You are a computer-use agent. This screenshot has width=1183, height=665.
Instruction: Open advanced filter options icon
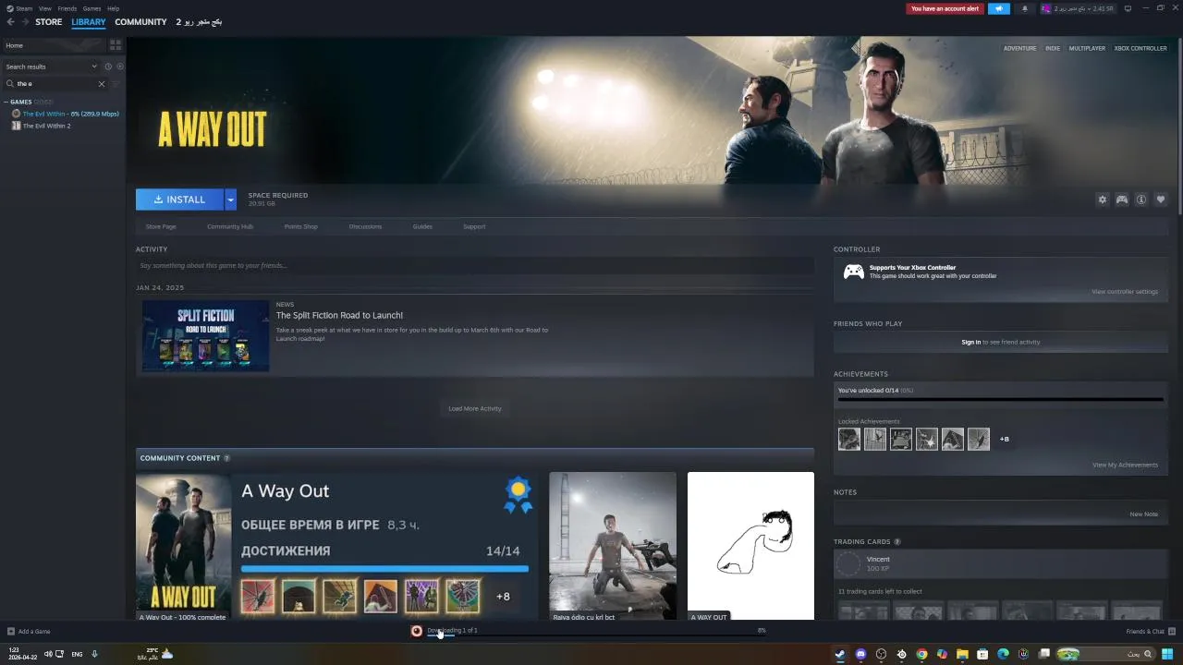point(116,83)
